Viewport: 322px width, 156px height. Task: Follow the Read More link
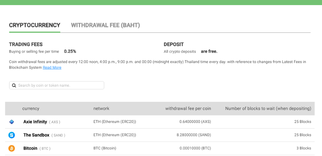click(52, 67)
